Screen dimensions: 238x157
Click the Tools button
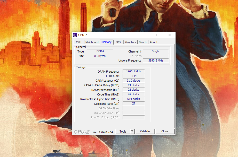click(123, 132)
